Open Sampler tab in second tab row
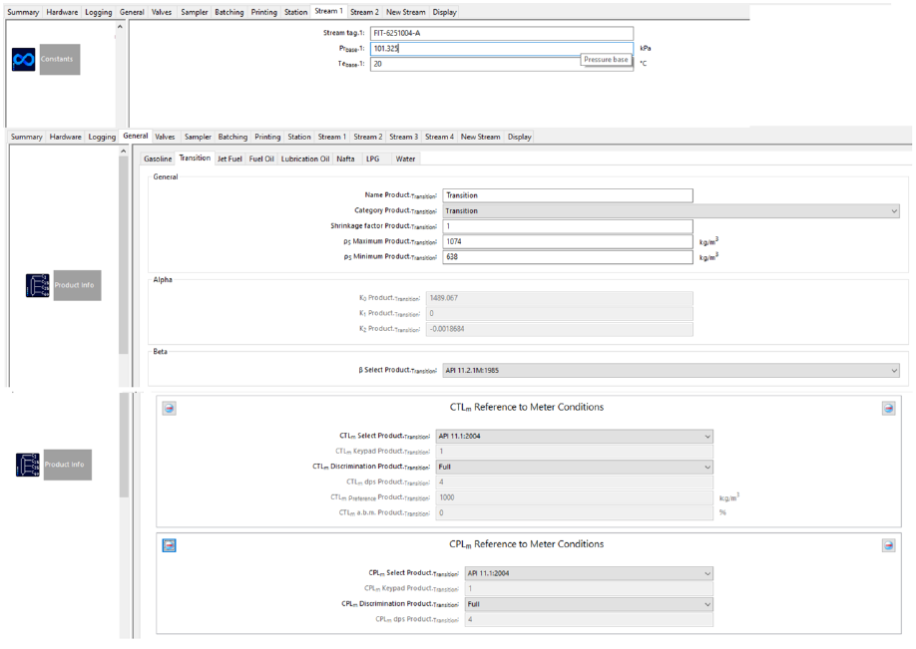Image resolution: width=916 pixels, height=649 pixels. pyautogui.click(x=198, y=137)
